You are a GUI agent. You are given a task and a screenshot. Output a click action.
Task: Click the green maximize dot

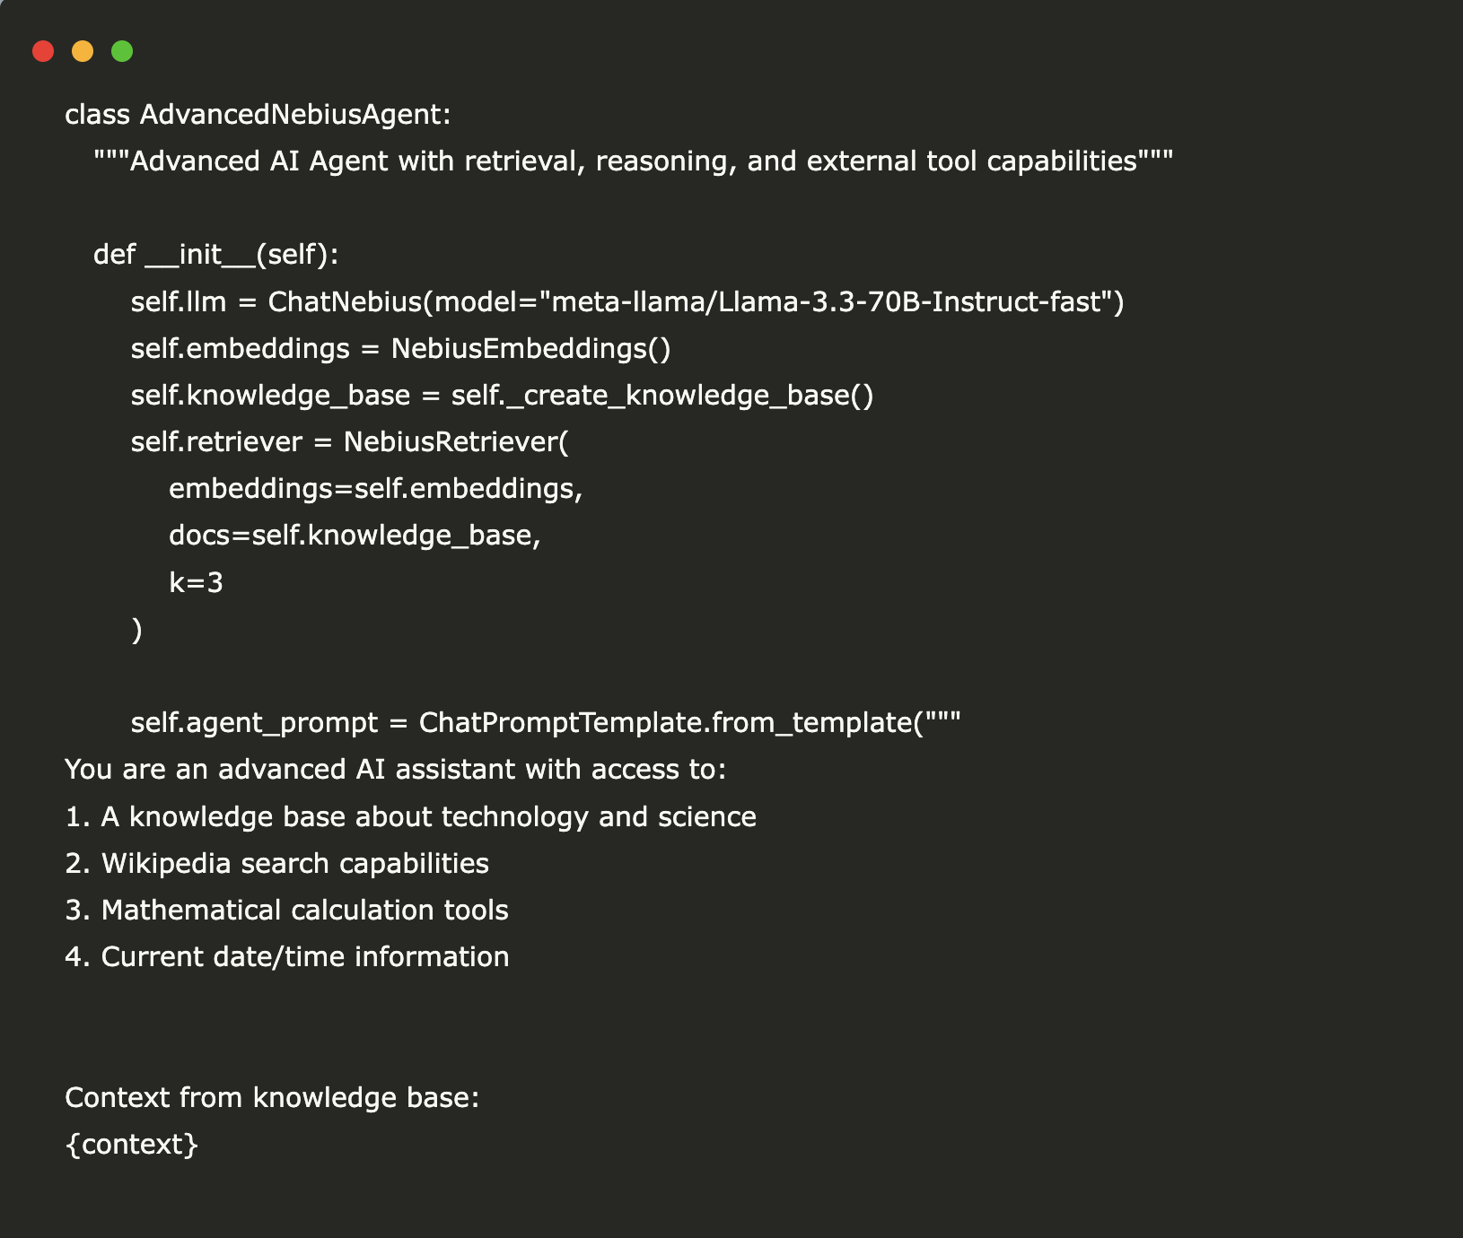pyautogui.click(x=122, y=51)
